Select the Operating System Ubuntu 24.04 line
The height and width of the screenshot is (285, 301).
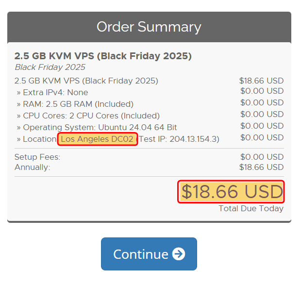pyautogui.click(x=97, y=127)
